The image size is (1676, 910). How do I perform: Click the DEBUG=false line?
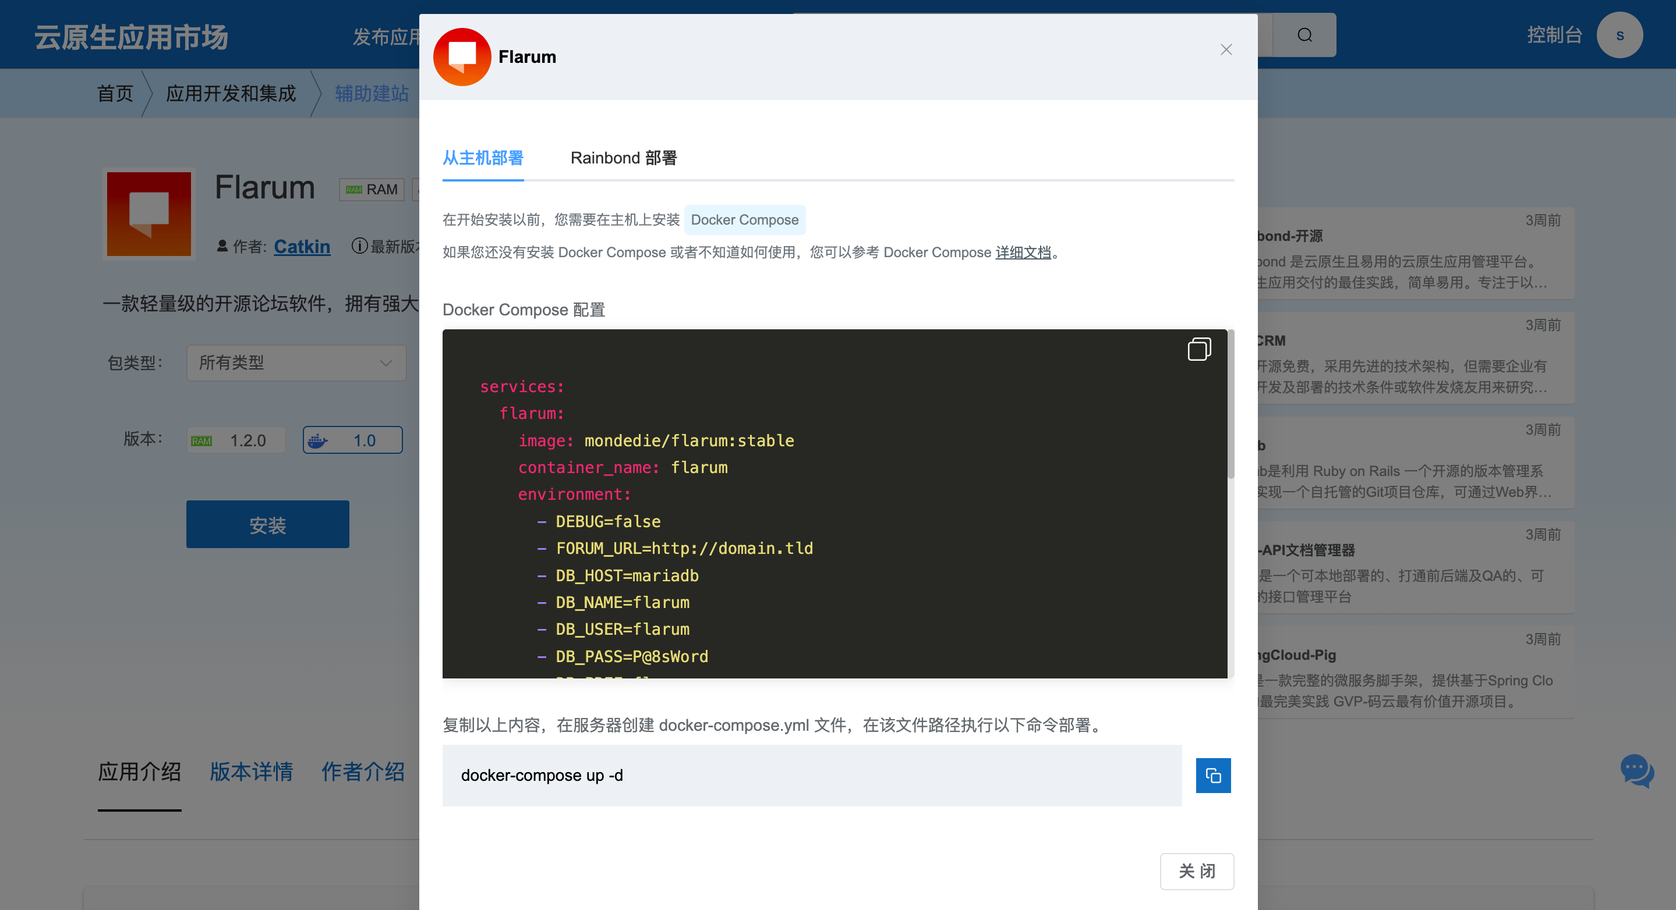(599, 521)
